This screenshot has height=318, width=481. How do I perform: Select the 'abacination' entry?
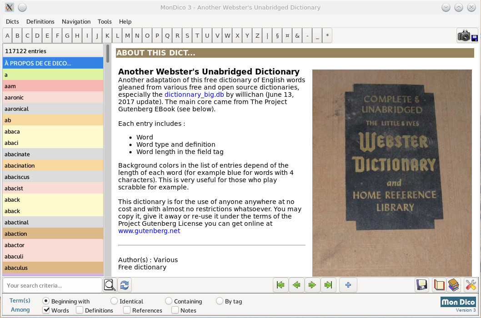point(53,166)
